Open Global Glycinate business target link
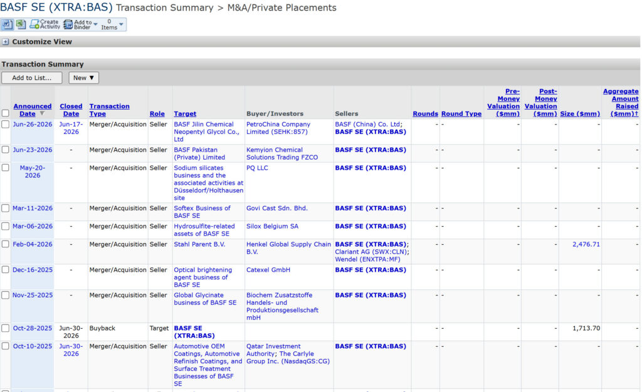 click(x=205, y=299)
